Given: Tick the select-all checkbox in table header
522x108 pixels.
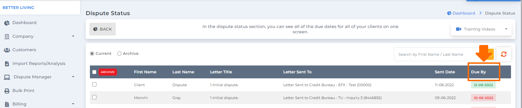Looking at the screenshot, I should pyautogui.click(x=94, y=72).
